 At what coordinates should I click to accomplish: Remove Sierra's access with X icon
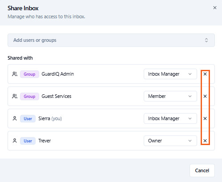(x=205, y=118)
